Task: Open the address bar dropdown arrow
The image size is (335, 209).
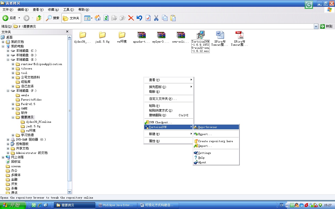Action: (x=316, y=26)
